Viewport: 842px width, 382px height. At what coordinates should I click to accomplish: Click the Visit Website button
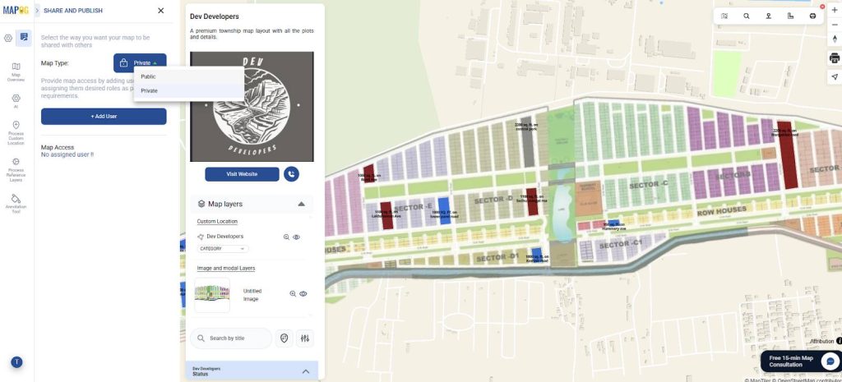tap(242, 174)
